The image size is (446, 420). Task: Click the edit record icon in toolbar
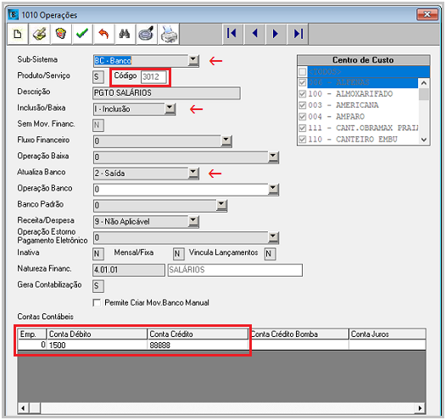40,34
